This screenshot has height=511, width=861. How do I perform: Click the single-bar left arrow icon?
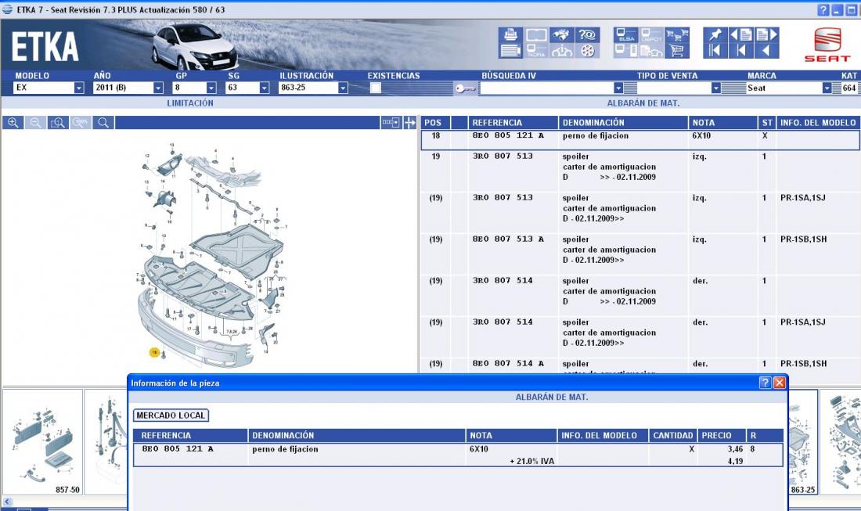pos(741,51)
